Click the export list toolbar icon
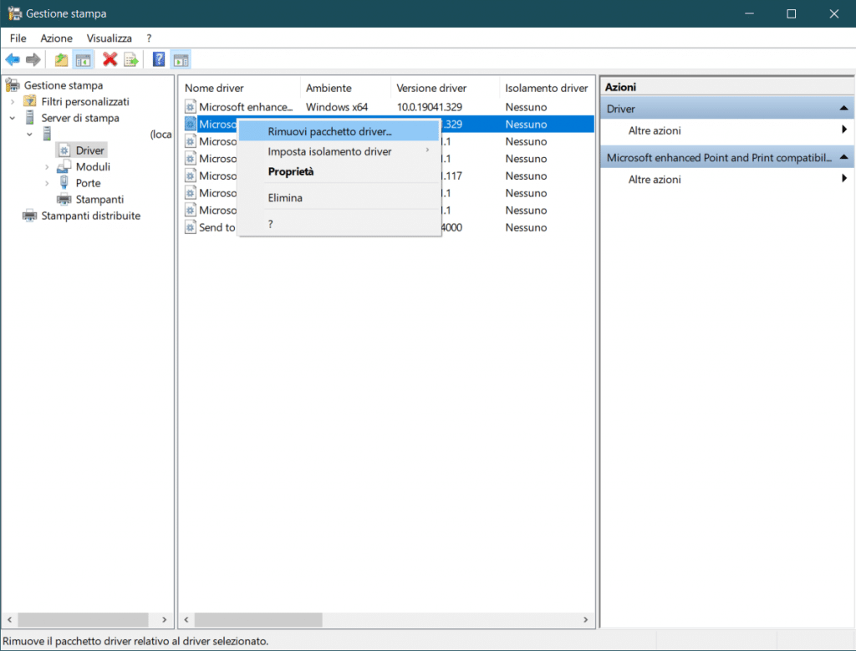 pos(131,59)
